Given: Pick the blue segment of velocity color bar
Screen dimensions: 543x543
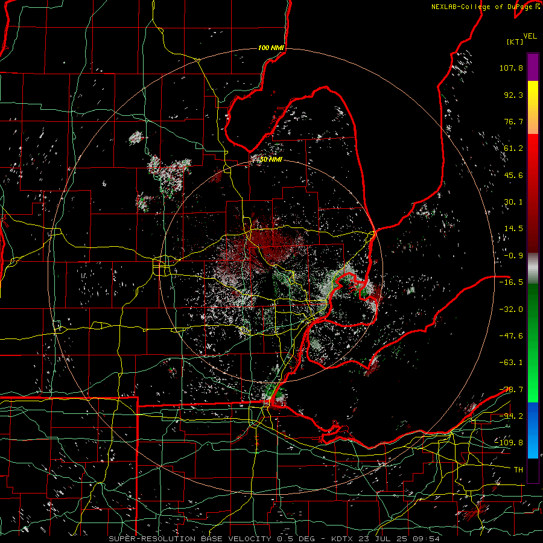Looking at the screenshot, I should pos(533,430).
